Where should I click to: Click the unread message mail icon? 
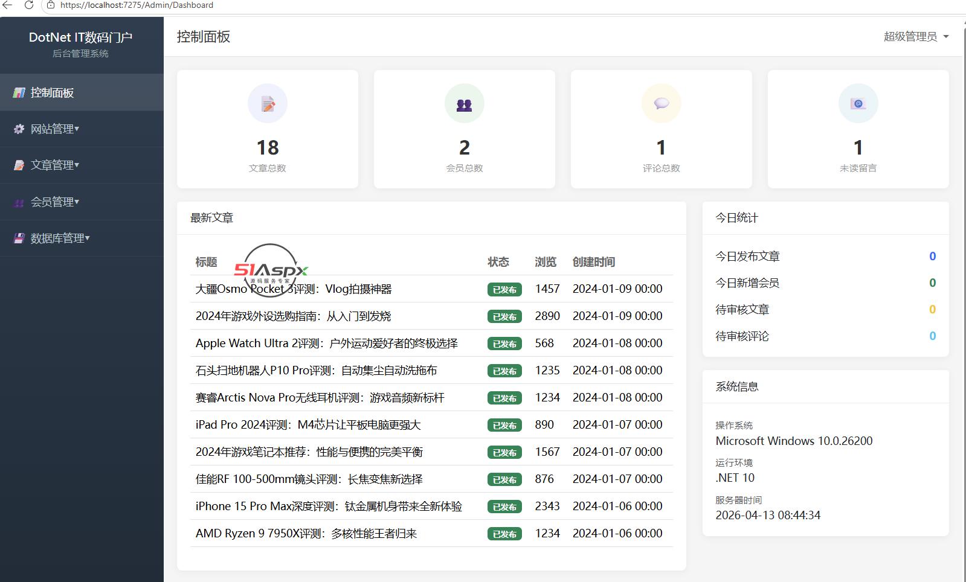tap(858, 103)
